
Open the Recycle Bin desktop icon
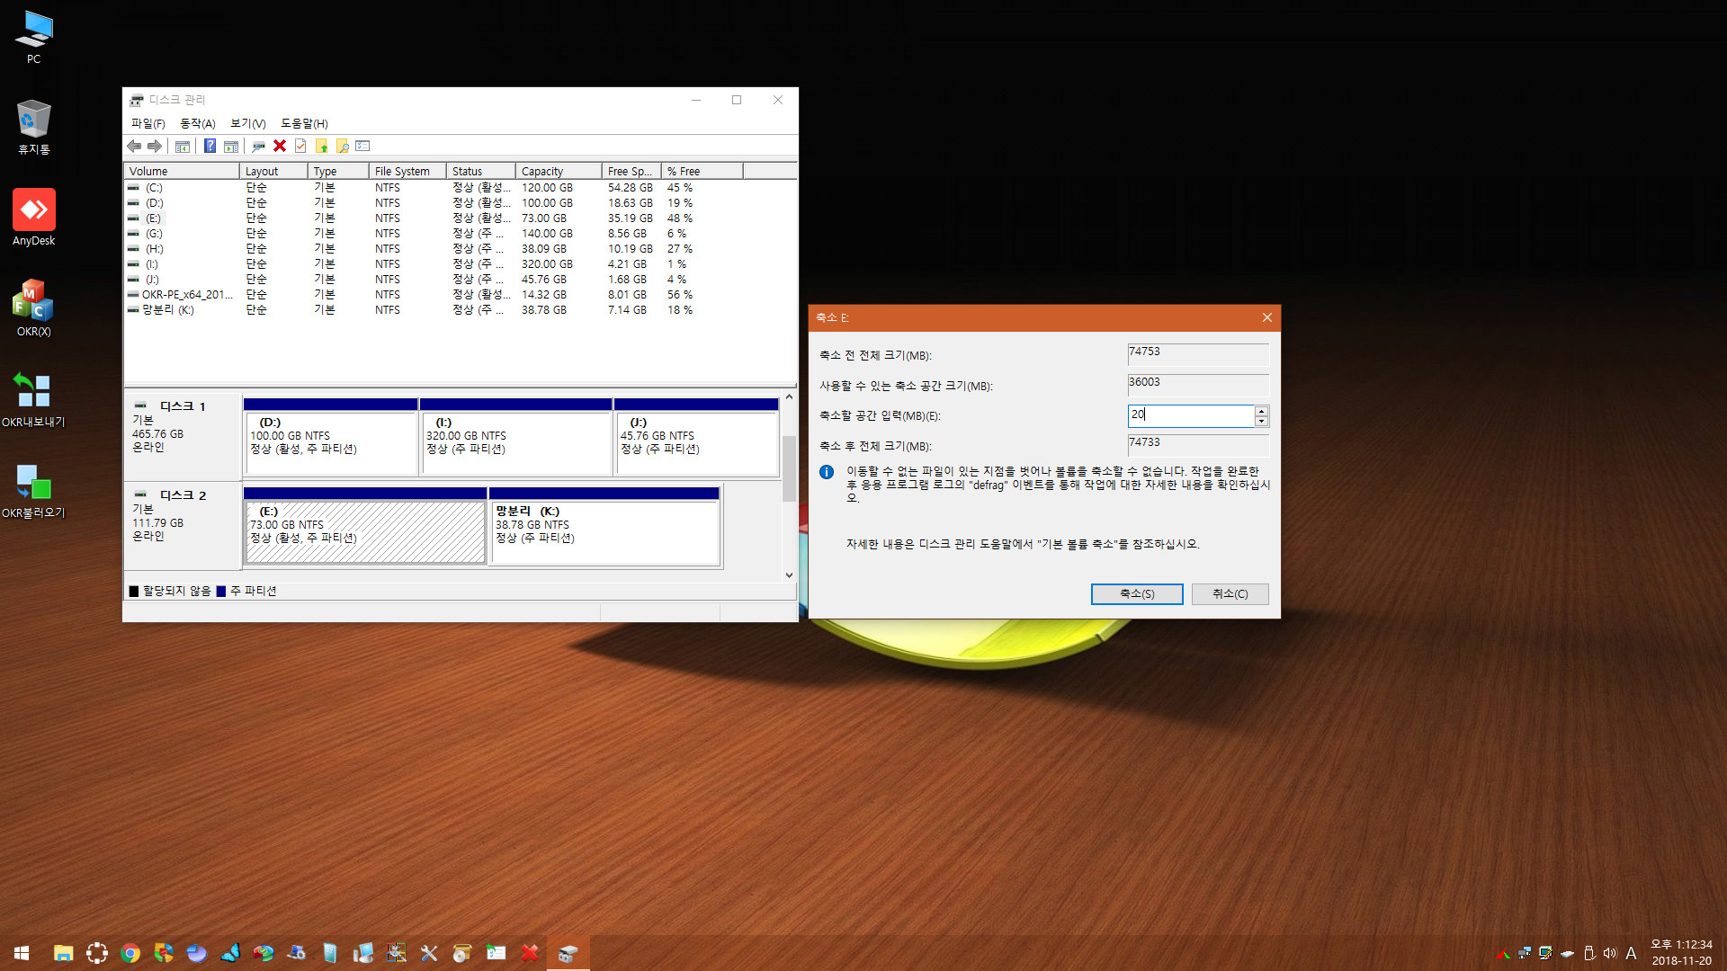point(34,127)
